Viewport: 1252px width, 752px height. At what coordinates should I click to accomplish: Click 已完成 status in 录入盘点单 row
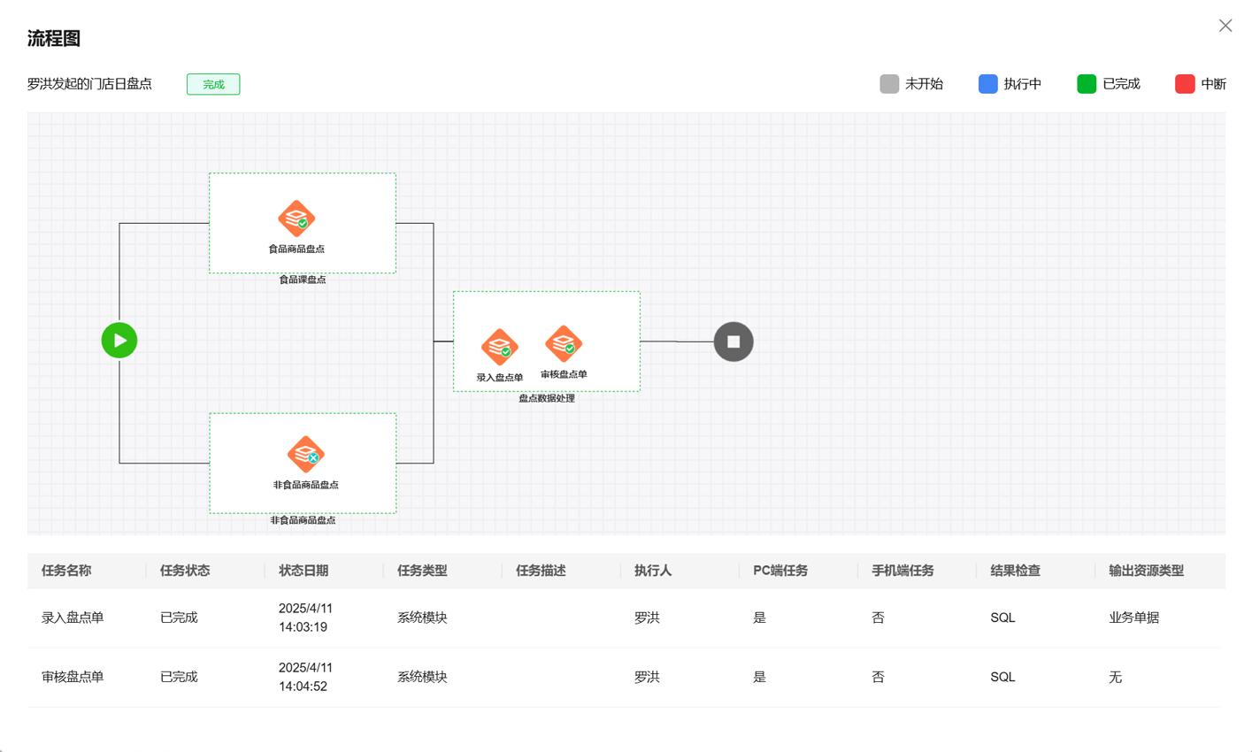point(179,618)
